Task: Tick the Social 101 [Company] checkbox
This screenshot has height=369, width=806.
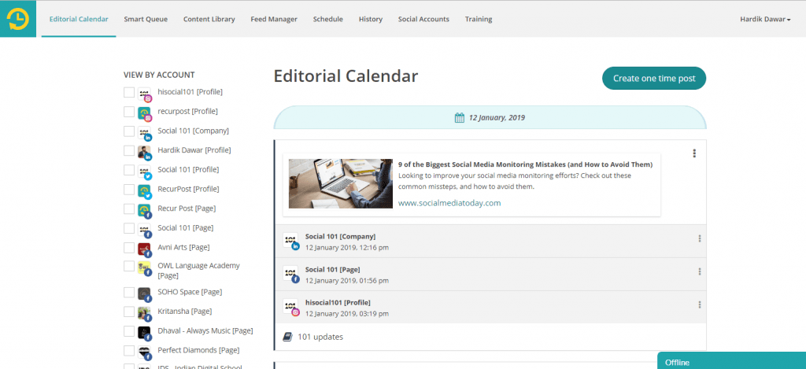Action: (x=129, y=131)
